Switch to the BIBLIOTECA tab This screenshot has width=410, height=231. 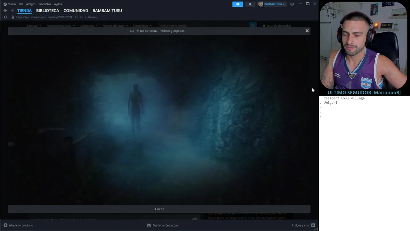pos(47,11)
